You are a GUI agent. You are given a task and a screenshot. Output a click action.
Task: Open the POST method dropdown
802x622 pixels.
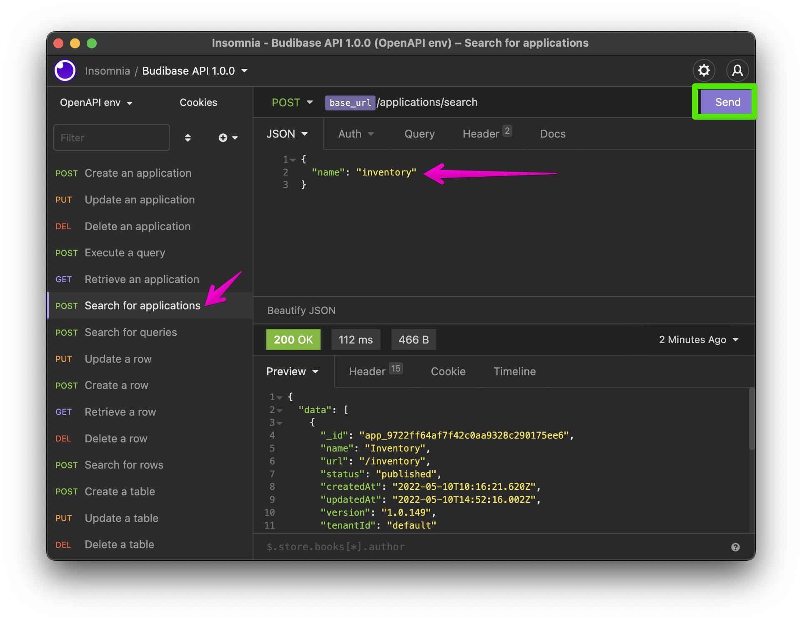point(292,103)
